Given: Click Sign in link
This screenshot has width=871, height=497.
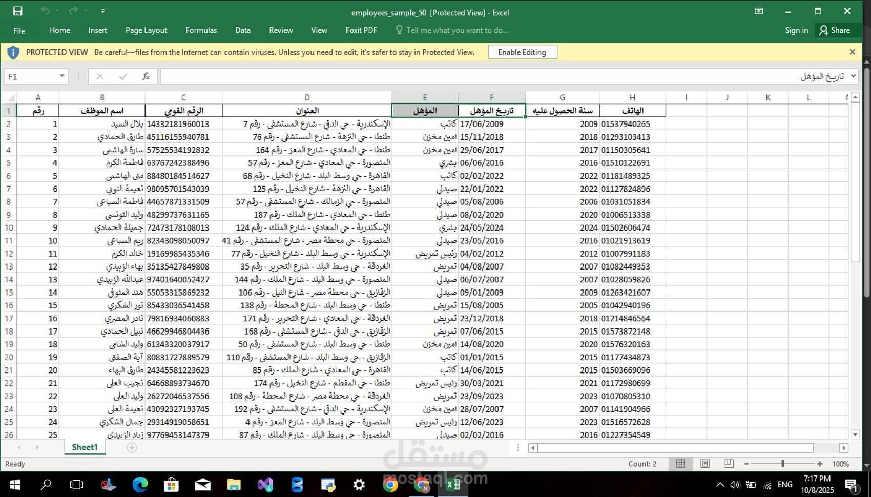Looking at the screenshot, I should [796, 30].
